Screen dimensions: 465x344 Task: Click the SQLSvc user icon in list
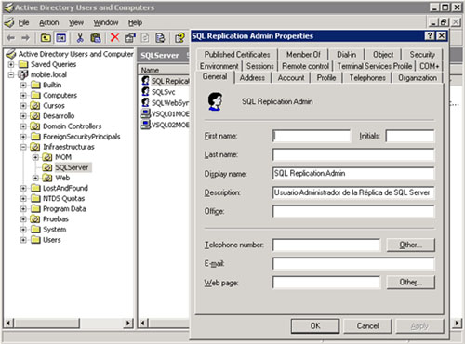(145, 91)
